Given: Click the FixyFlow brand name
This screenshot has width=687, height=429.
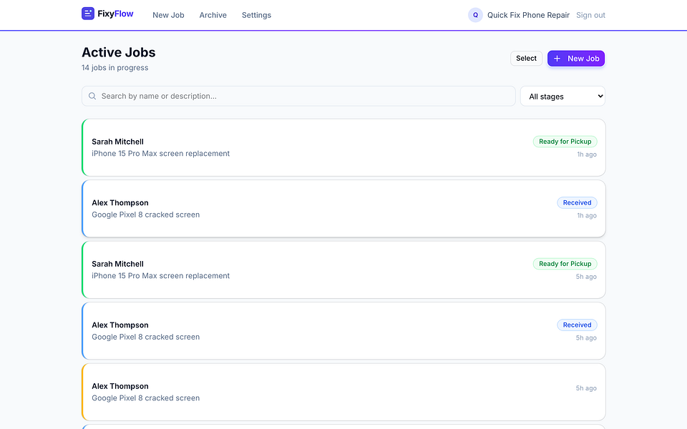Looking at the screenshot, I should pos(115,14).
